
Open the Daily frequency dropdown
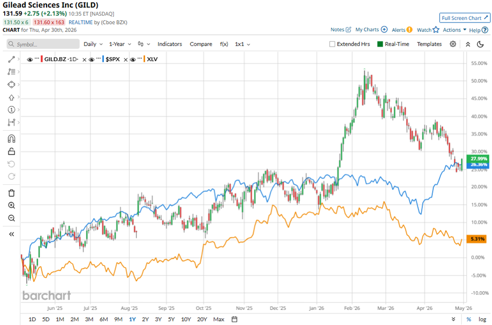pos(93,44)
